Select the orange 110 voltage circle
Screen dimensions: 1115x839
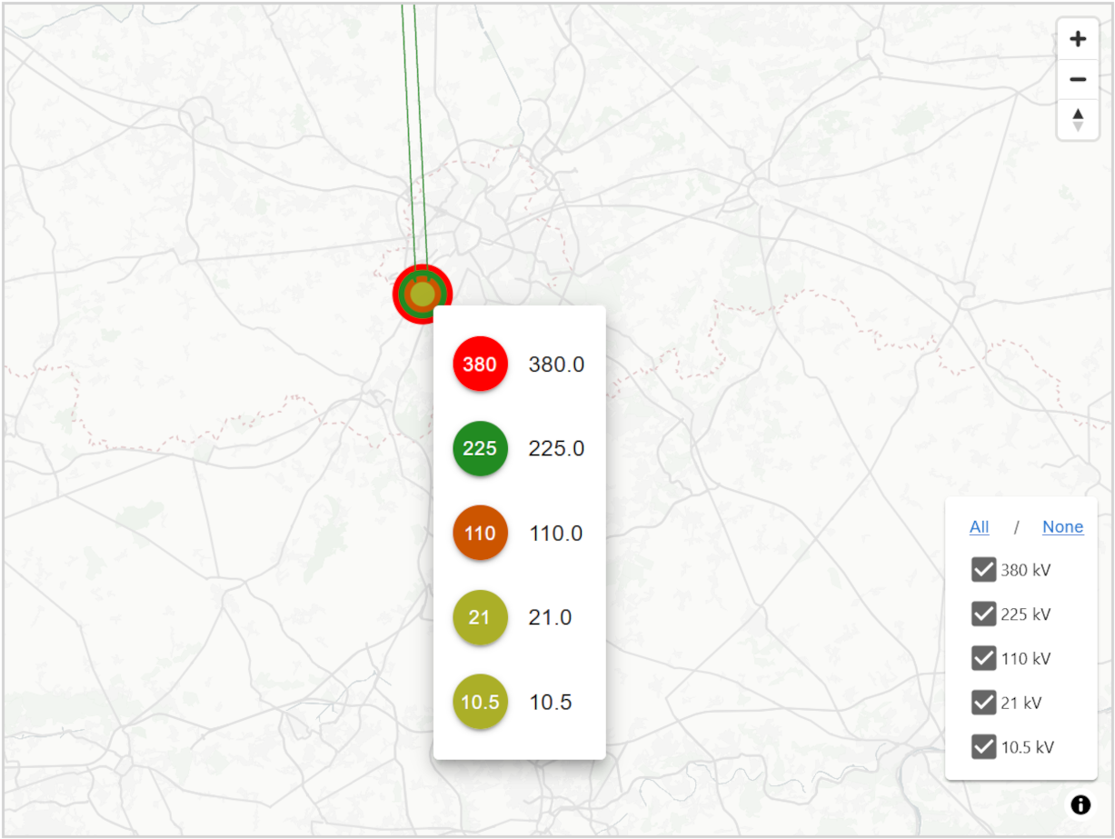(x=480, y=533)
